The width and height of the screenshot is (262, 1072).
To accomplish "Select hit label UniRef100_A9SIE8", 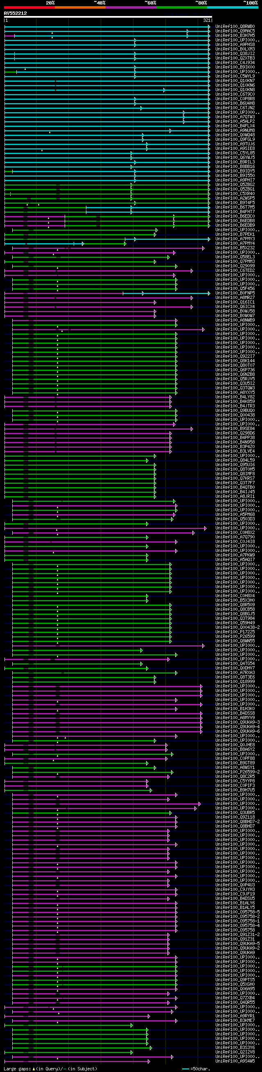I will 235,149.
